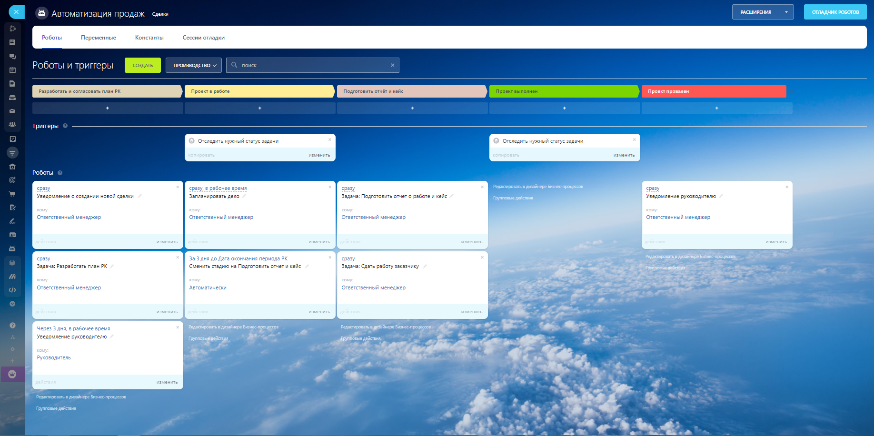Open the chat messenger icon in the sidebar
874x436 pixels.
tap(12, 56)
